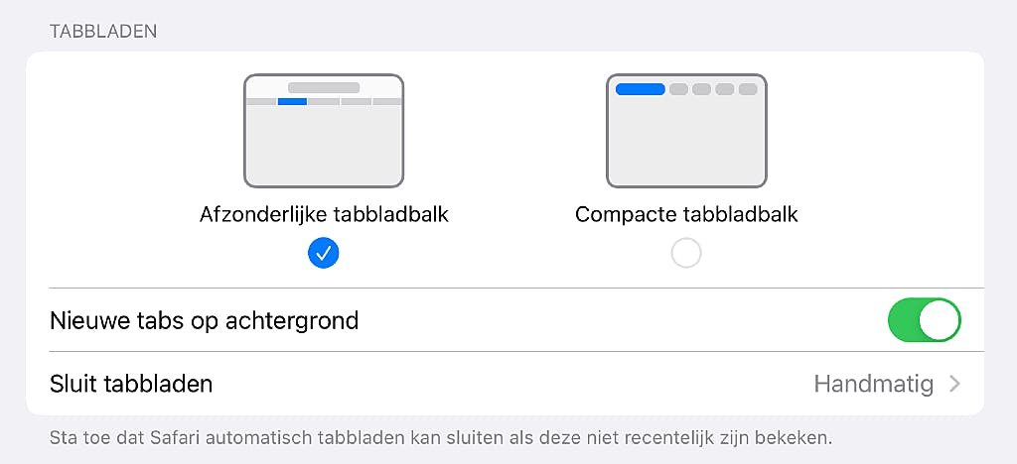Click the blue checkmark under Afzonderlijke tabbladbalk
This screenshot has width=1017, height=464.
(x=324, y=253)
